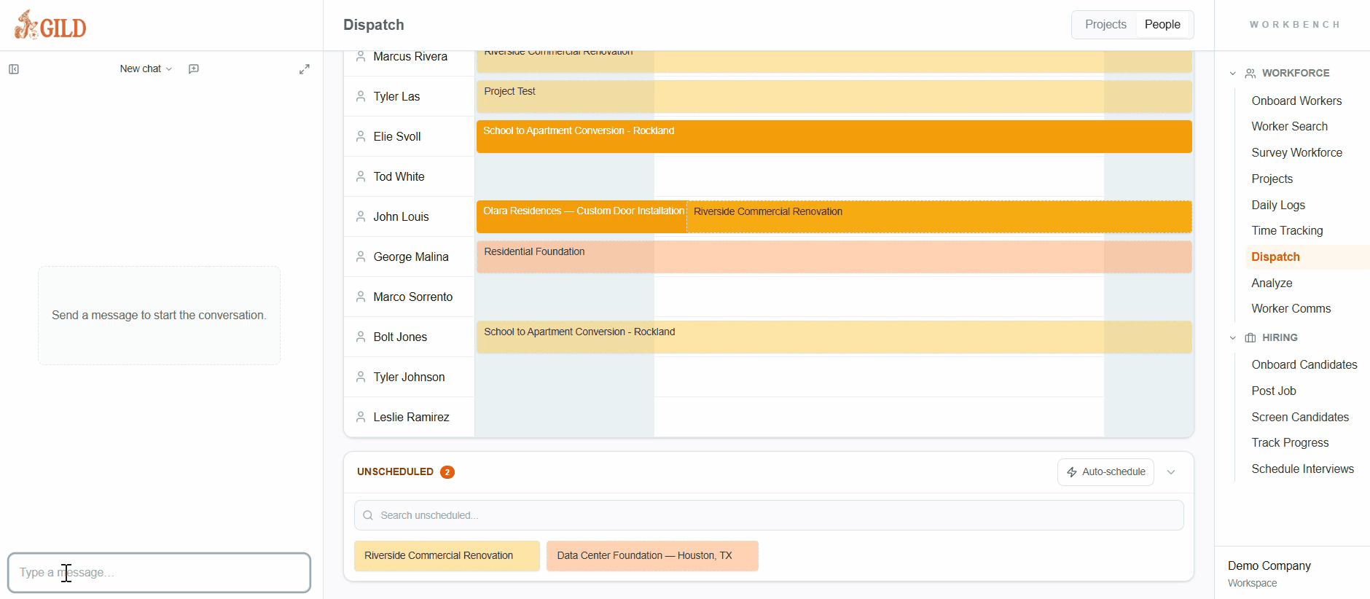Go to Worker Comms page

(1291, 309)
